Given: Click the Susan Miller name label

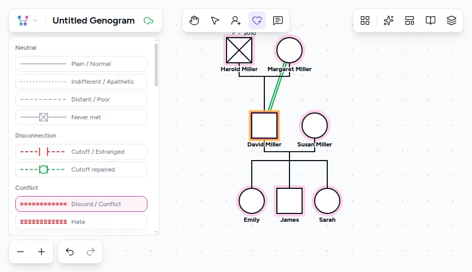Looking at the screenshot, I should pos(315,144).
